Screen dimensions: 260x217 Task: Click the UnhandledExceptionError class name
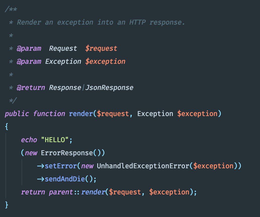[x=143, y=166]
